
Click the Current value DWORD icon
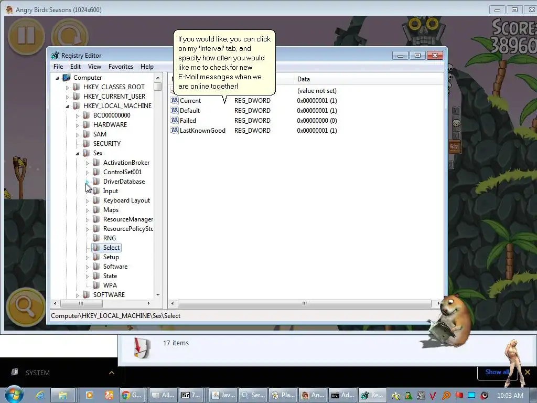(x=175, y=100)
